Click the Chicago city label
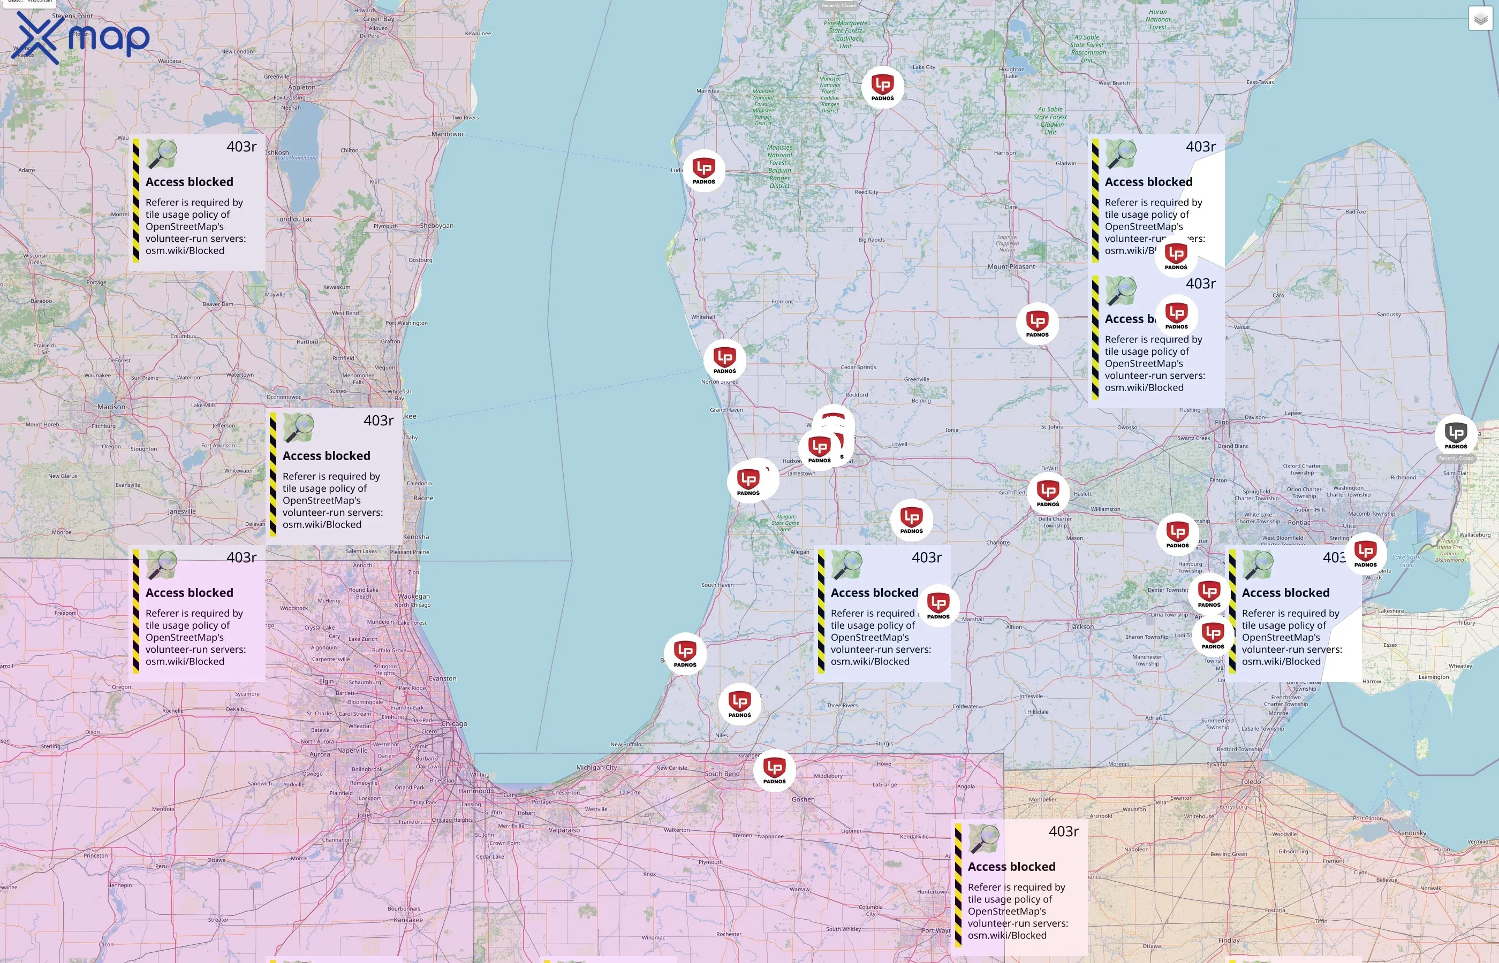The image size is (1499, 963). point(454,723)
